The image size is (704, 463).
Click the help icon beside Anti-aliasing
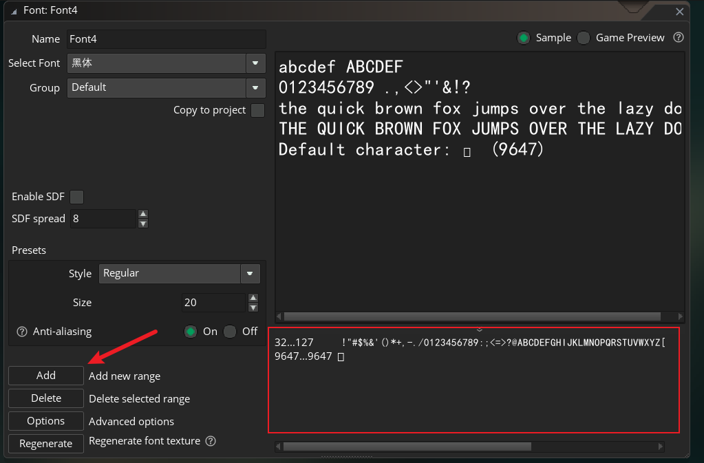pos(21,332)
